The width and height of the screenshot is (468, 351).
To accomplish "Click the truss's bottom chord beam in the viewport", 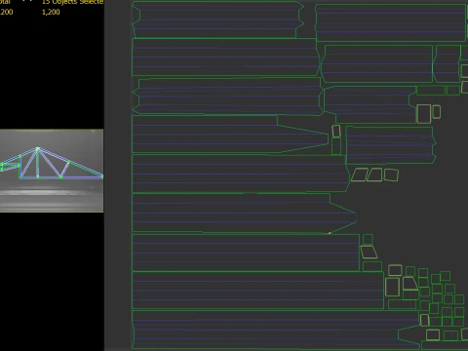I will tap(61, 177).
